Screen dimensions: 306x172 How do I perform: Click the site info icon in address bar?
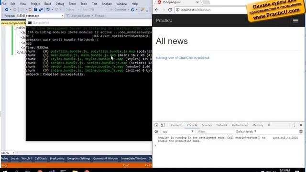(177, 10)
